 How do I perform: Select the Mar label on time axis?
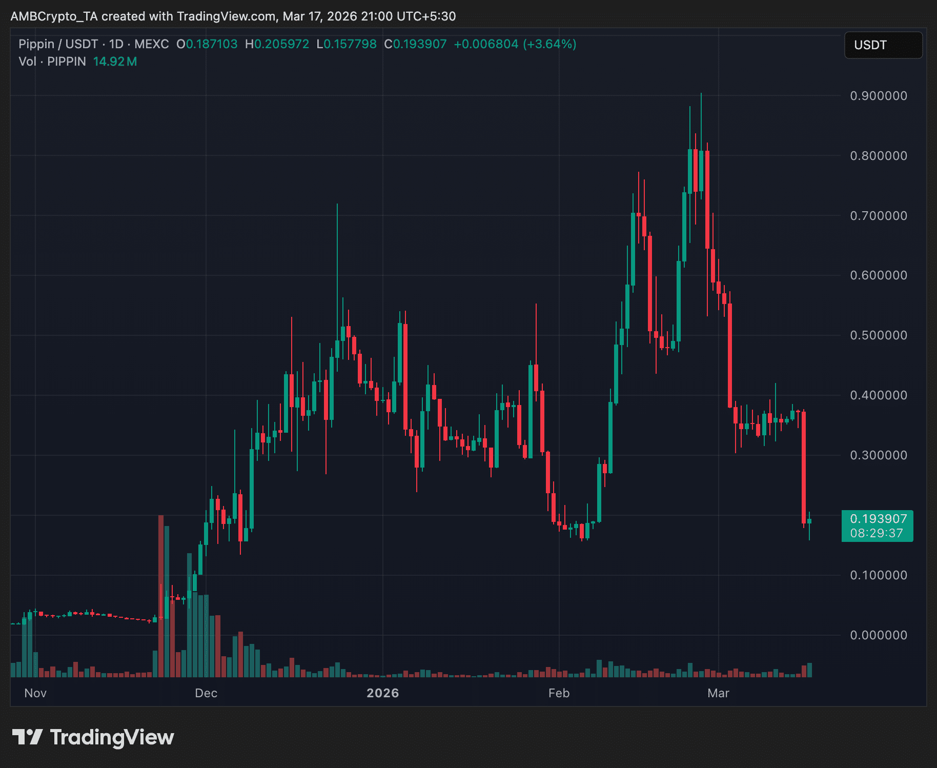click(718, 693)
